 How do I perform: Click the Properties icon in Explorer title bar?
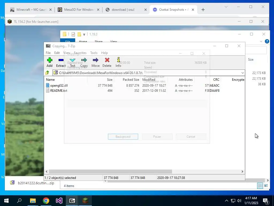[x=73, y=34]
